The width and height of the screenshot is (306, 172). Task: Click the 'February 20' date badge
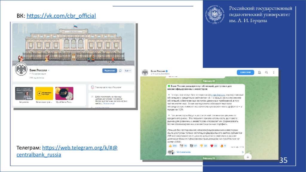tap(209, 81)
